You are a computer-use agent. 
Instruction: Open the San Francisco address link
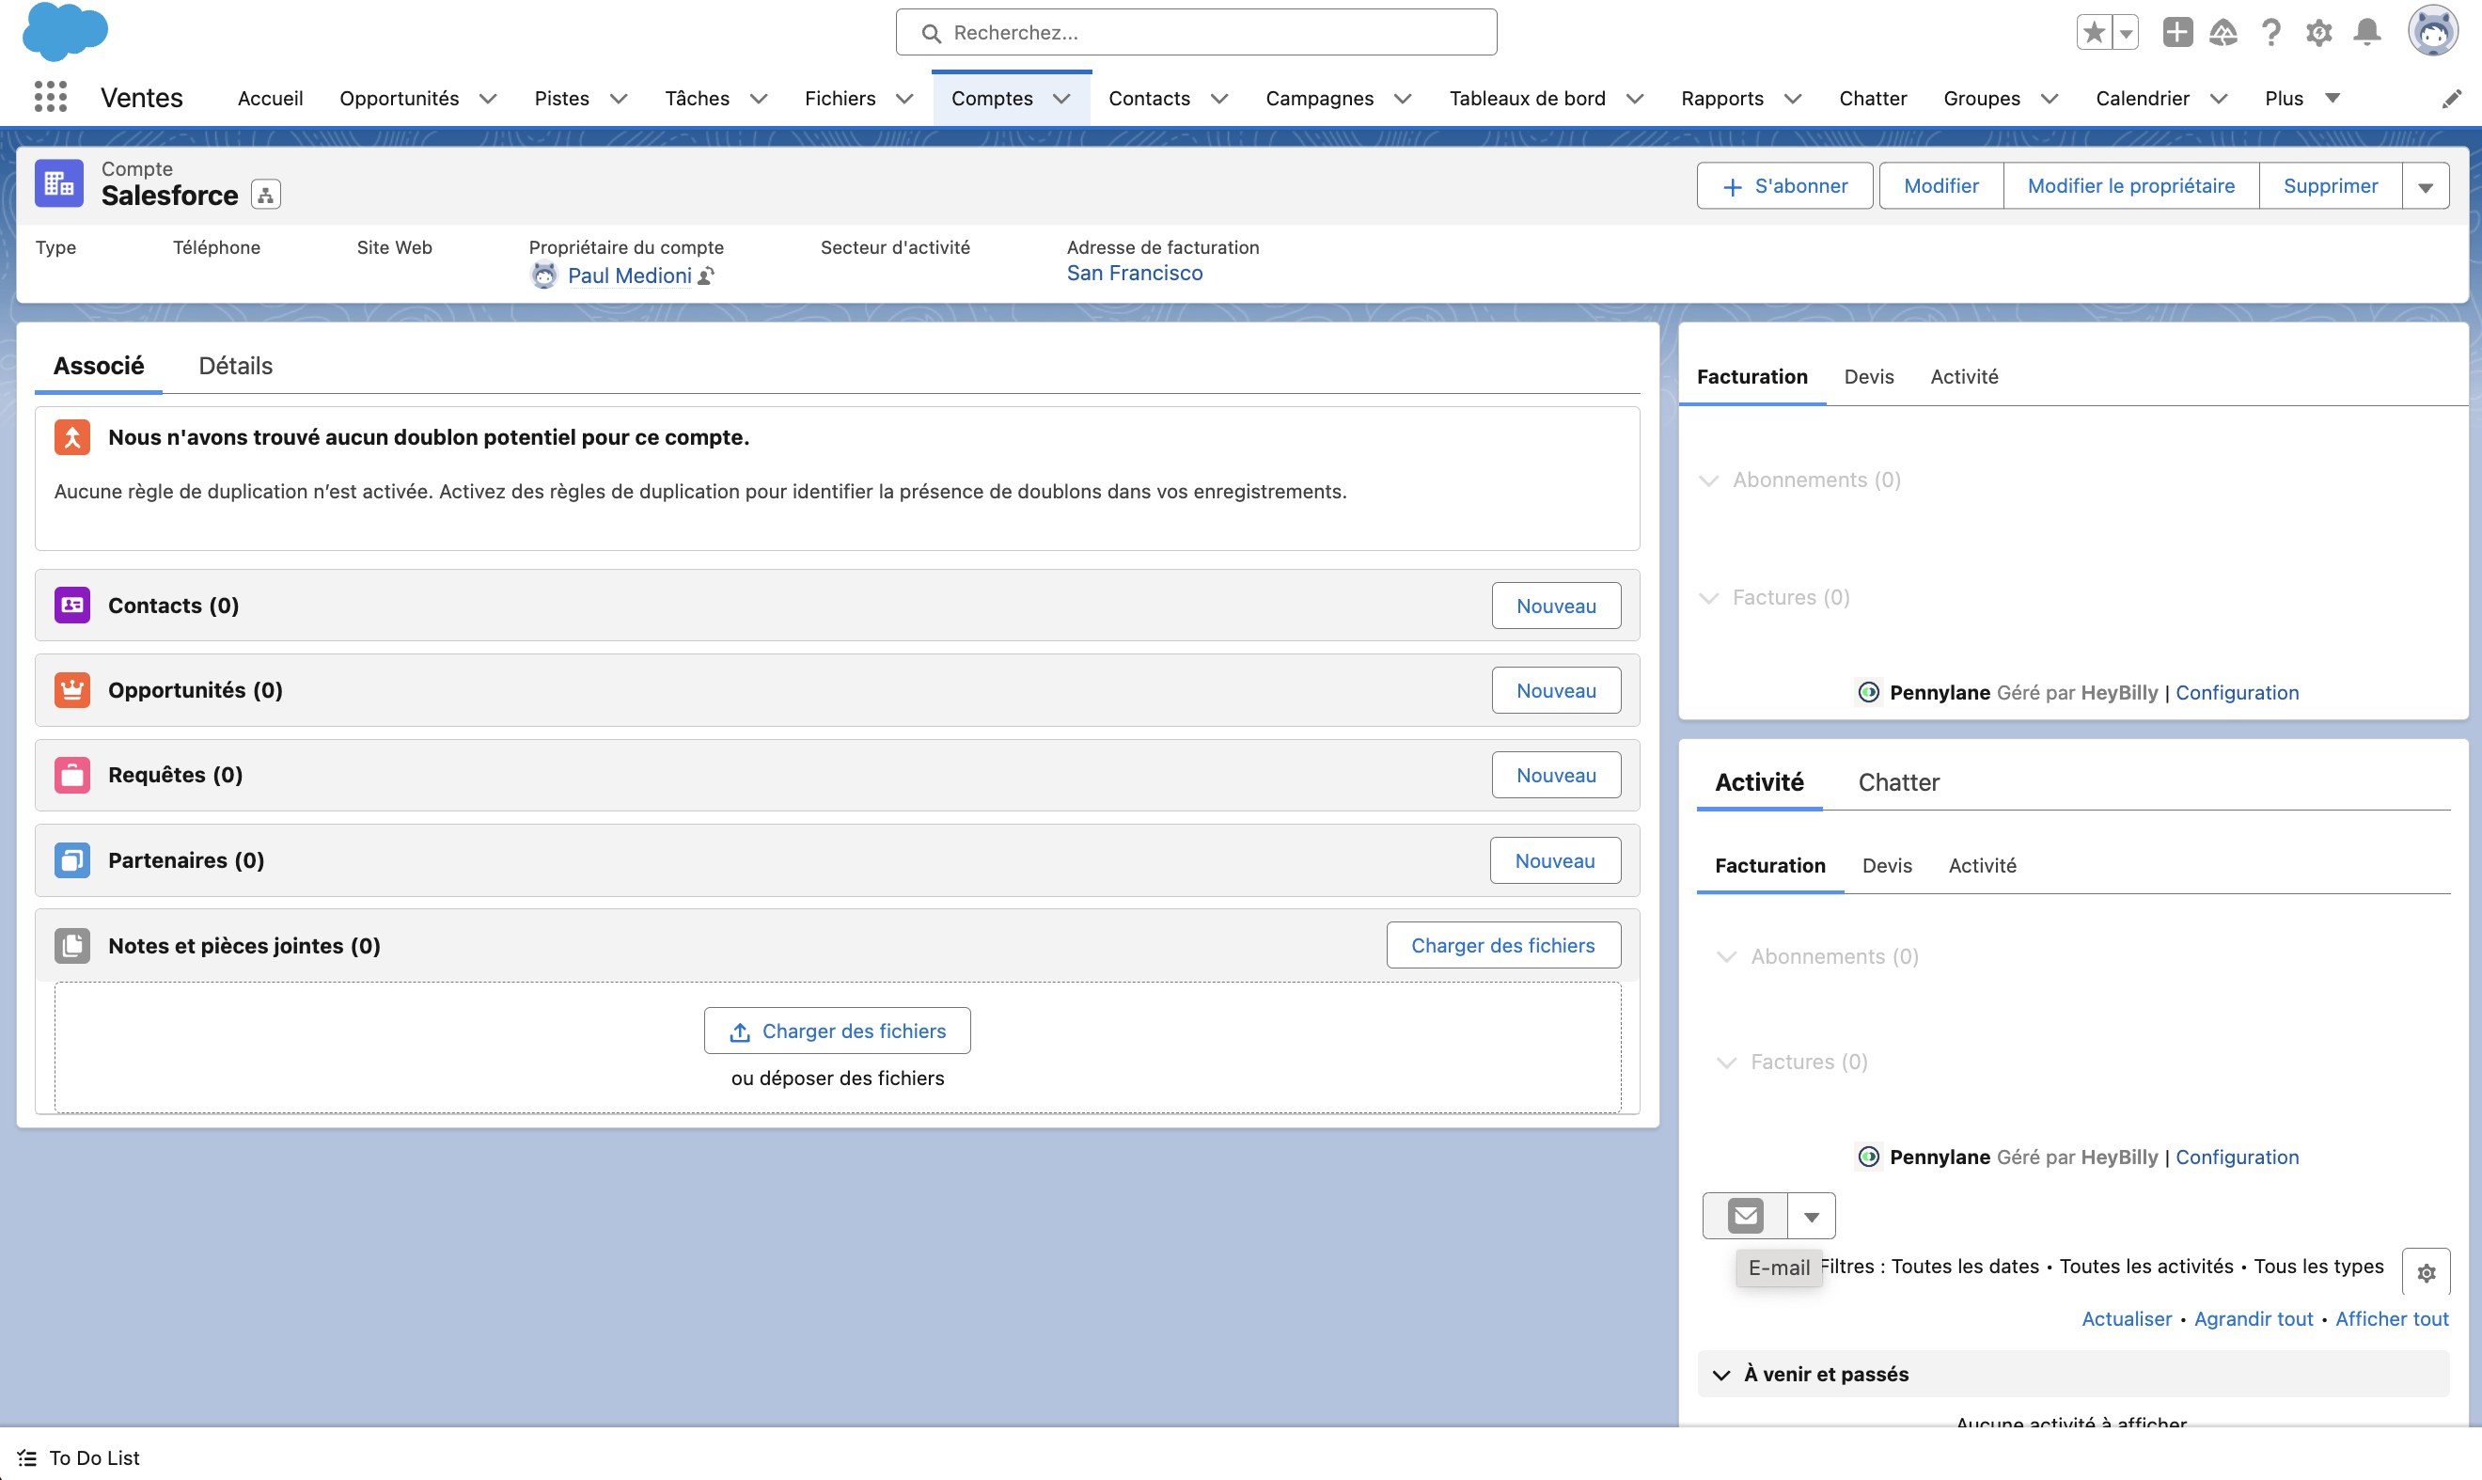(1135, 274)
